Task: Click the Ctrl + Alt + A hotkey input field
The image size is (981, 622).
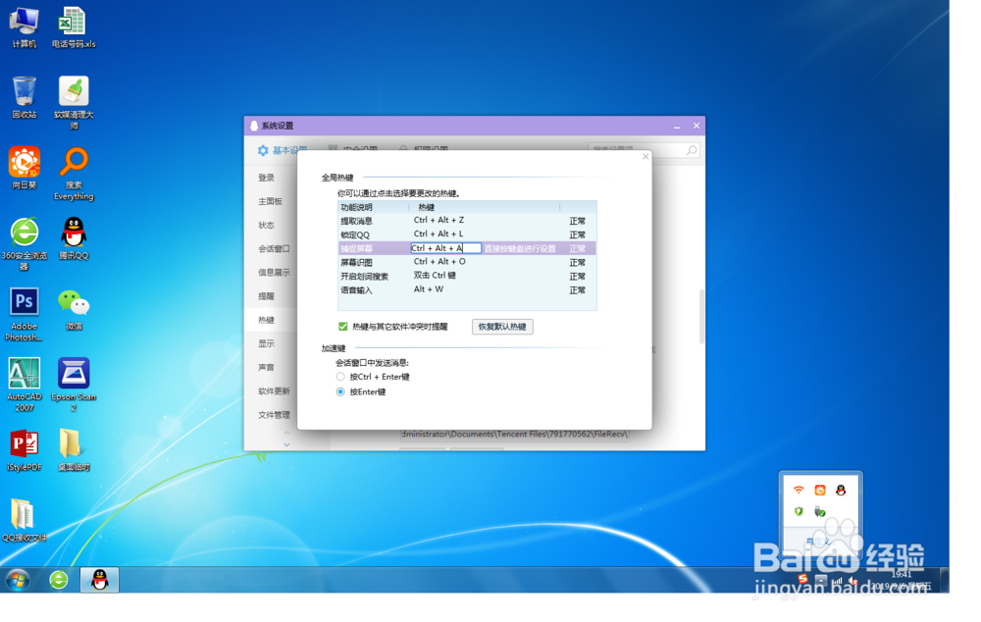Action: 445,248
